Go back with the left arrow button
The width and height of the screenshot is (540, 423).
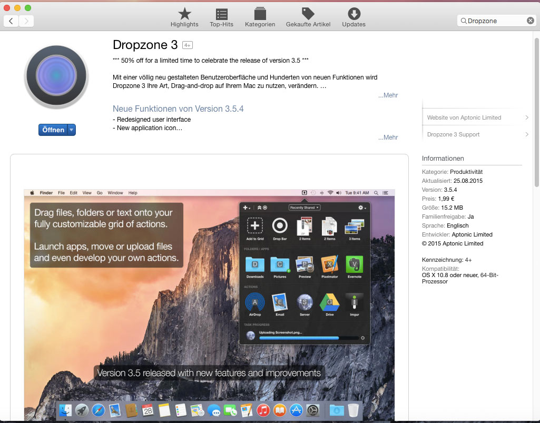point(11,21)
